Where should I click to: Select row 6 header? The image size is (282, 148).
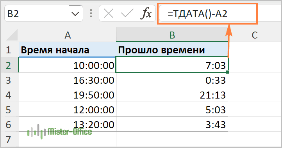9,124
